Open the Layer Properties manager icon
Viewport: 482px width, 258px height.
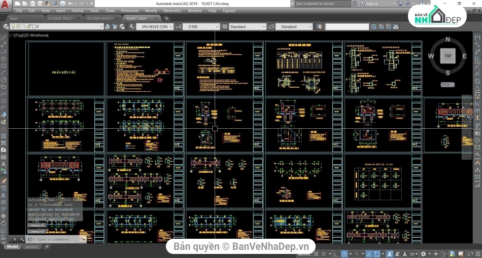[5, 26]
